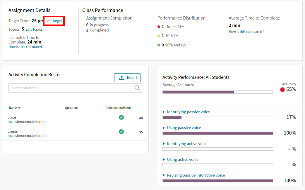The width and height of the screenshot is (305, 190).
Task: Click the green dot beside 90% and up
Action: 159,45
